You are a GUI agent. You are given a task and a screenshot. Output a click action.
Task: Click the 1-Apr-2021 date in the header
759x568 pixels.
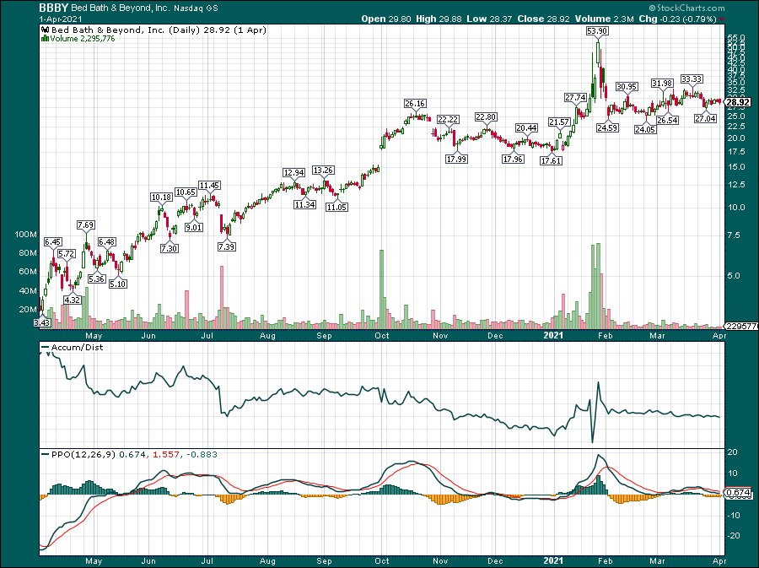pos(61,19)
